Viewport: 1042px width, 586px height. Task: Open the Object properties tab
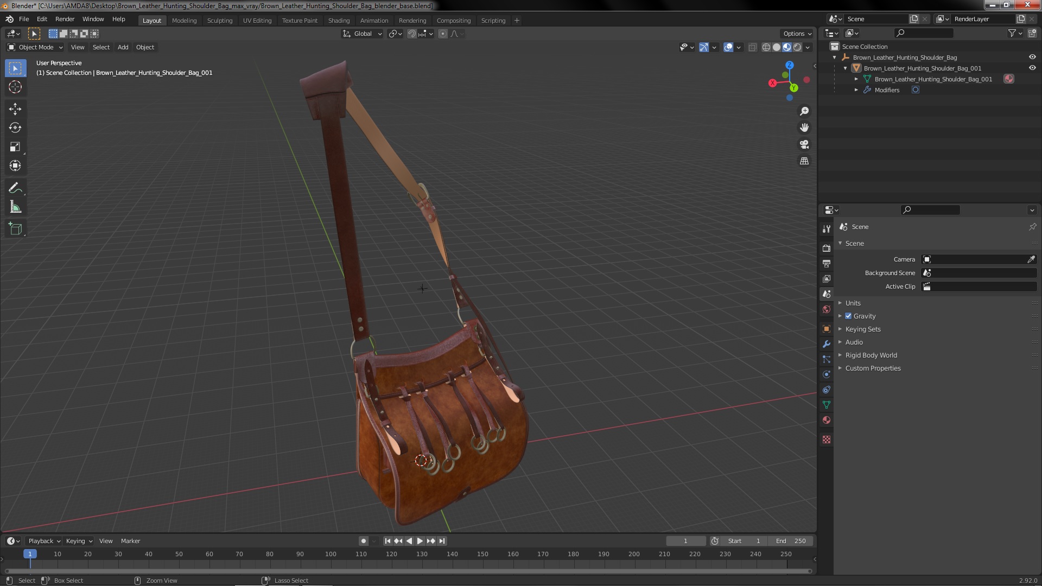click(827, 329)
